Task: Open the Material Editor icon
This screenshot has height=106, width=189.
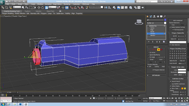Action: click(x=131, y=8)
